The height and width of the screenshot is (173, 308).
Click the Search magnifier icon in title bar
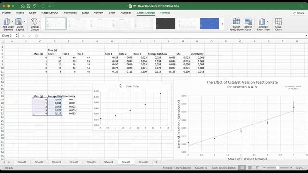(x=301, y=6)
